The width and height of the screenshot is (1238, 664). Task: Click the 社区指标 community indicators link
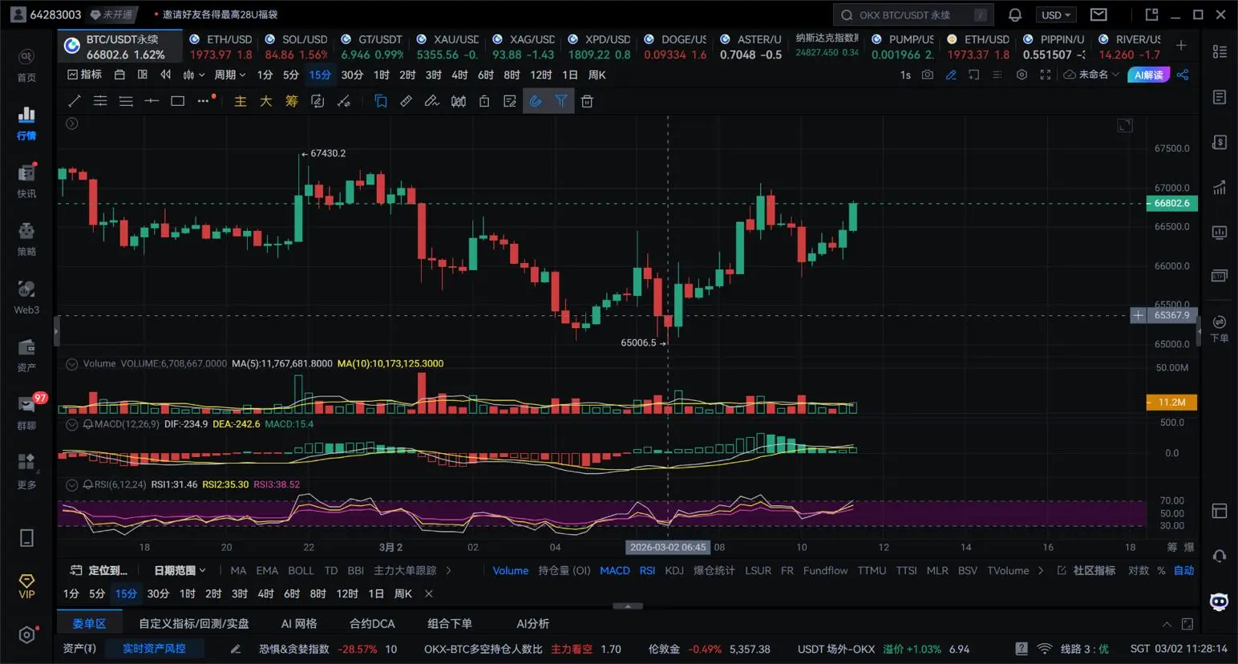(x=1086, y=571)
